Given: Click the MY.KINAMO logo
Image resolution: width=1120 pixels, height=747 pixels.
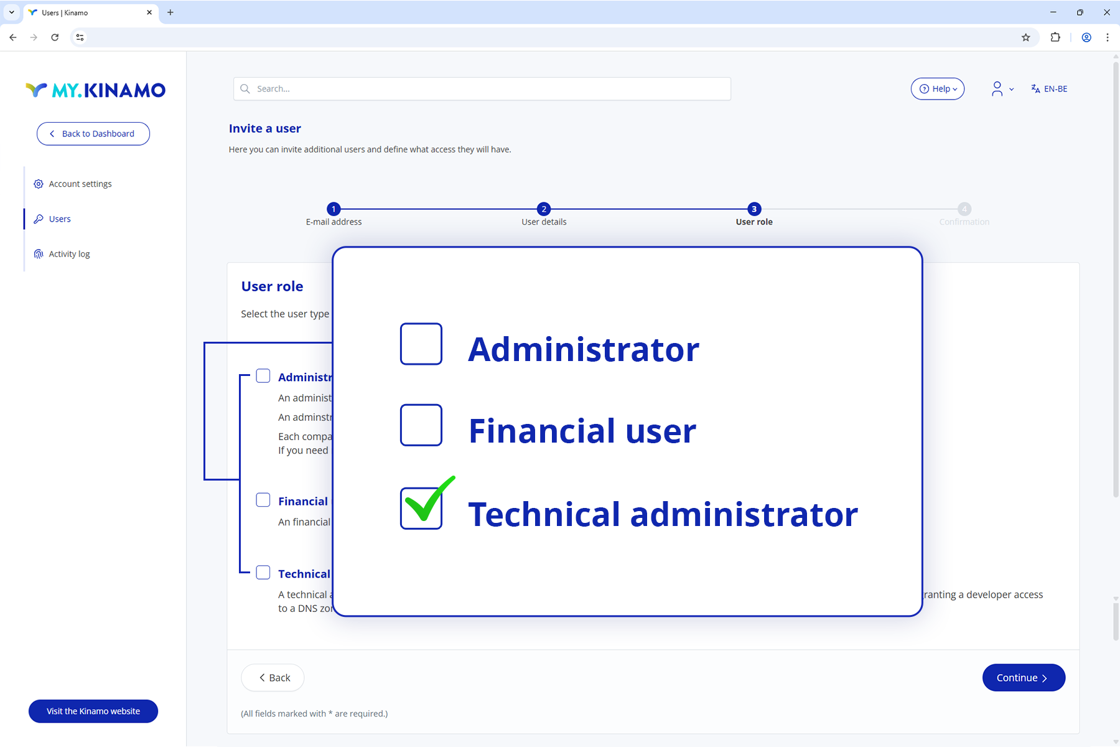Looking at the screenshot, I should click(95, 90).
